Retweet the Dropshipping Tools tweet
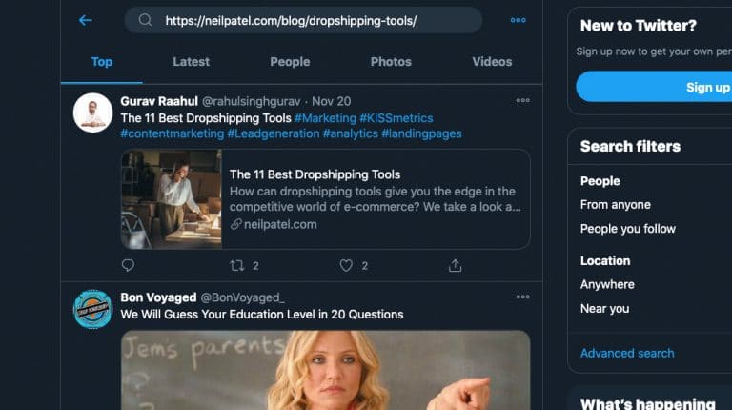The width and height of the screenshot is (732, 410). pos(237,266)
